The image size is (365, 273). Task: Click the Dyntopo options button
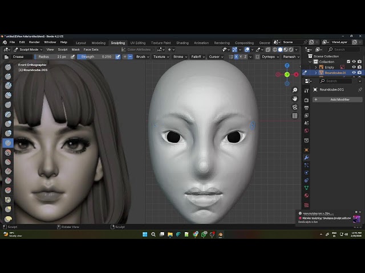tap(270, 57)
